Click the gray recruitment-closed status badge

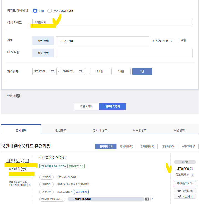185,162
